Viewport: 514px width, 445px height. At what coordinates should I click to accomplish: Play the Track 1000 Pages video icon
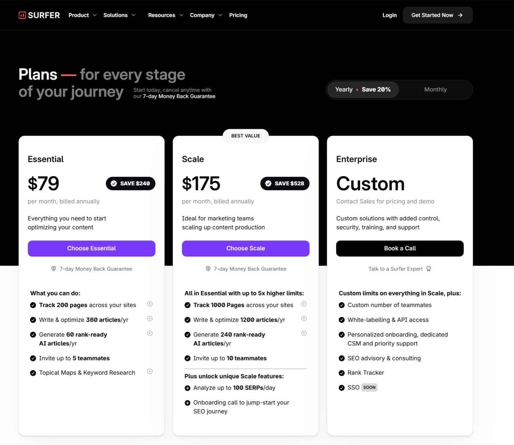point(304,304)
